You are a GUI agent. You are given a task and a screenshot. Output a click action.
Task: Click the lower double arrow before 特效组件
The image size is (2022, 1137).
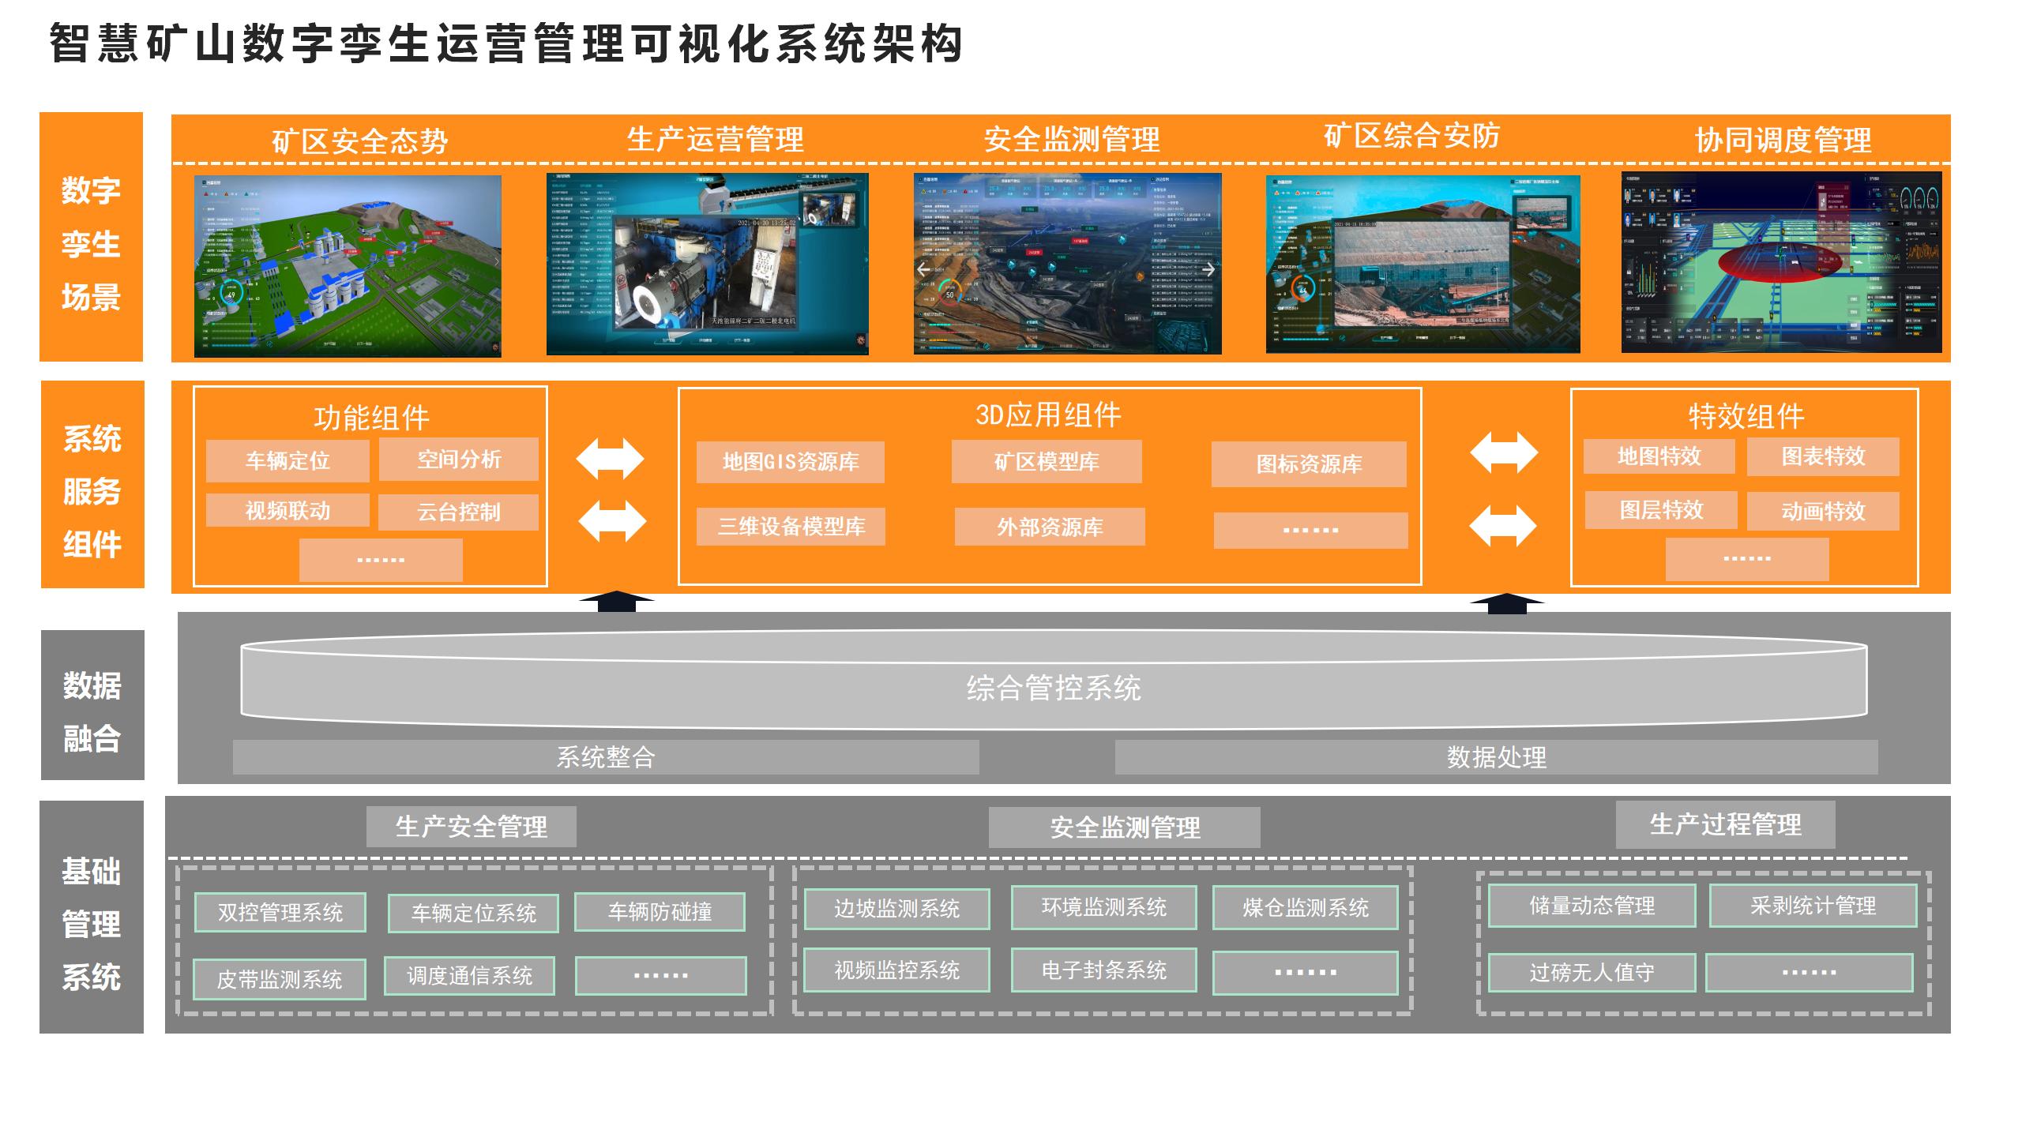point(1503,526)
